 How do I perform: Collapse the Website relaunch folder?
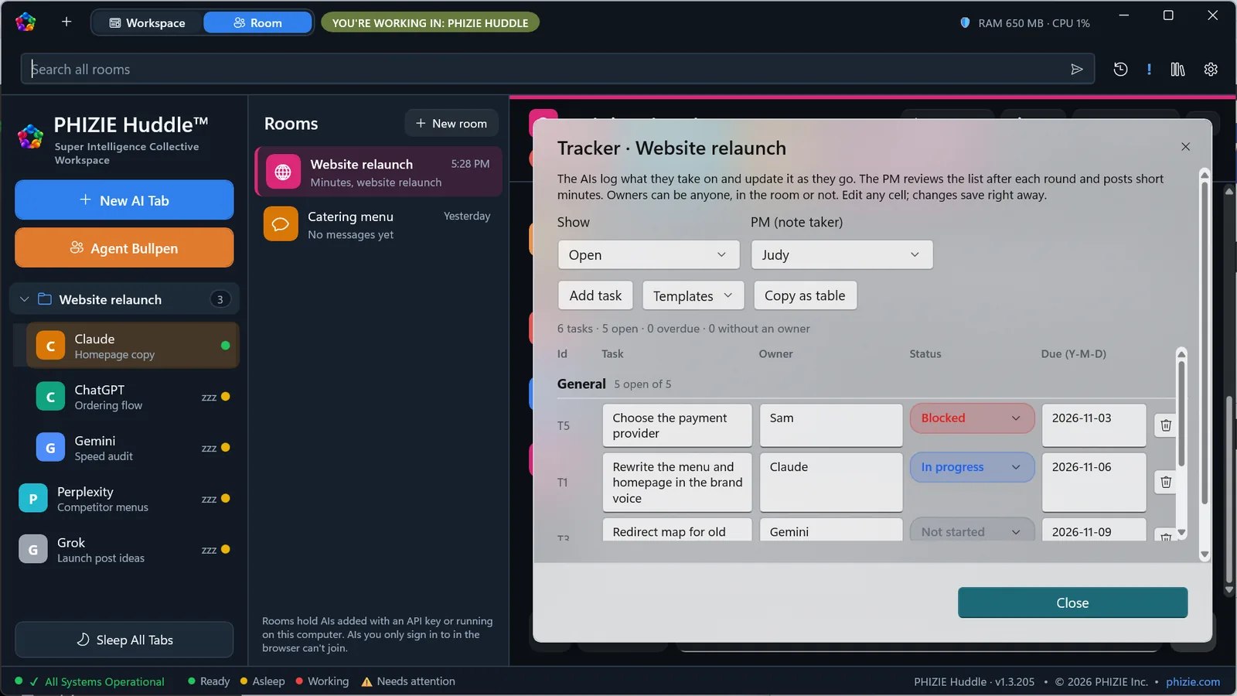coord(24,299)
